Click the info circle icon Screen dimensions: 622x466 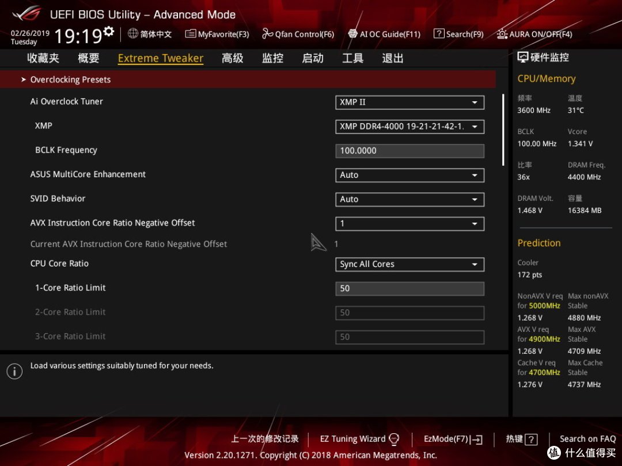click(14, 371)
